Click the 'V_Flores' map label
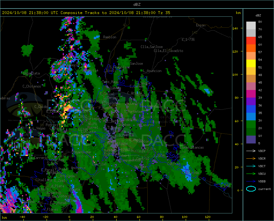Viewport: 274px width, 221px height. pyautogui.click(x=51, y=209)
